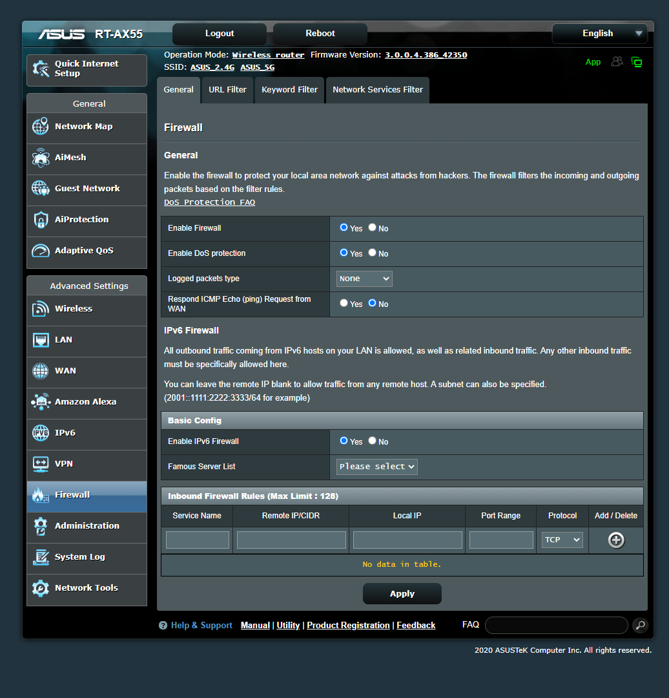
Task: Open the English language dropdown
Action: click(x=600, y=34)
